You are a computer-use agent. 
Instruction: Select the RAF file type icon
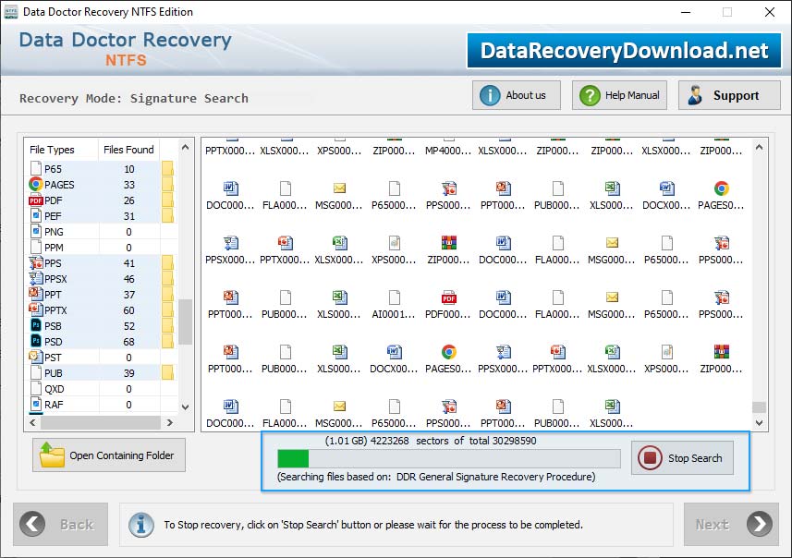(x=35, y=405)
